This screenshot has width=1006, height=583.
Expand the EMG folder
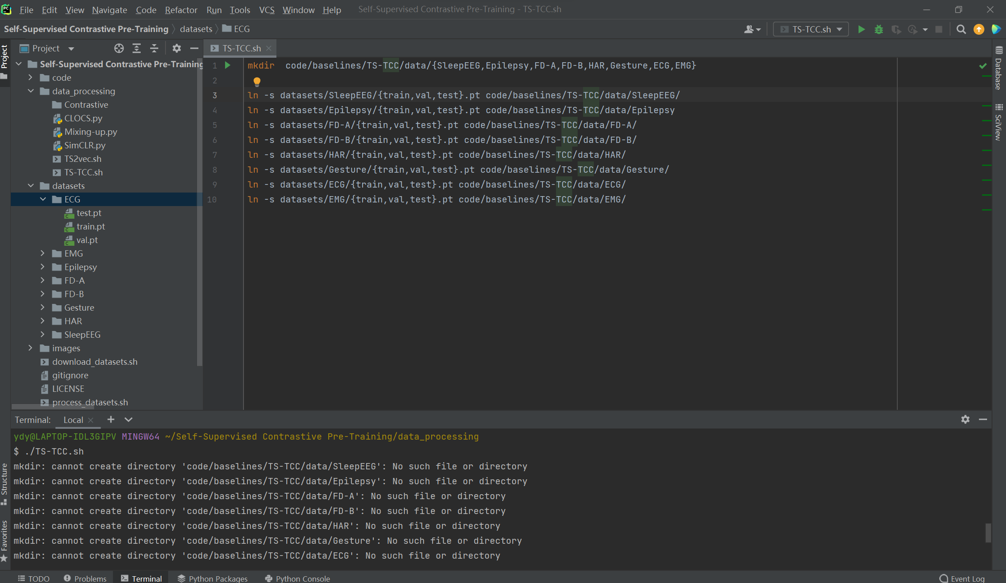coord(43,253)
